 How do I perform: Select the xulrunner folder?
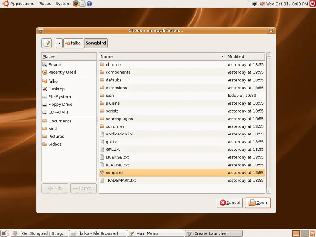182,126
